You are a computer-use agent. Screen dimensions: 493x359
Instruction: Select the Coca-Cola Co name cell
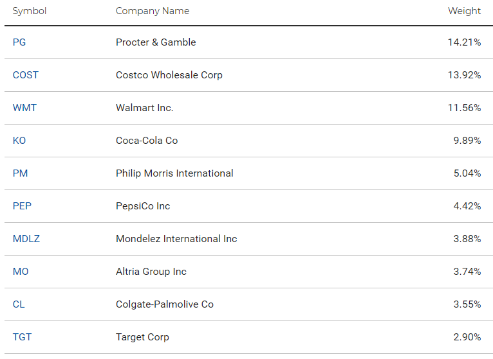click(147, 141)
